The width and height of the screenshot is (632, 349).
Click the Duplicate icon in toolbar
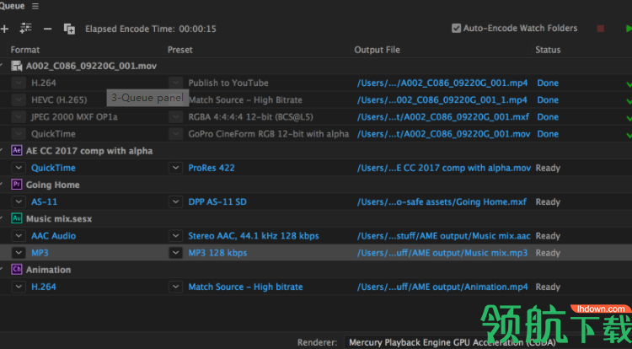(x=69, y=29)
